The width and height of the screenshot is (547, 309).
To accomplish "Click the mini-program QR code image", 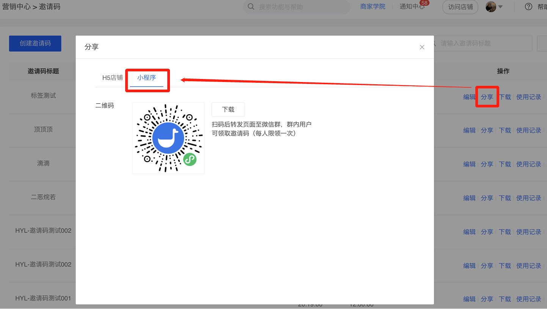I will (x=168, y=138).
